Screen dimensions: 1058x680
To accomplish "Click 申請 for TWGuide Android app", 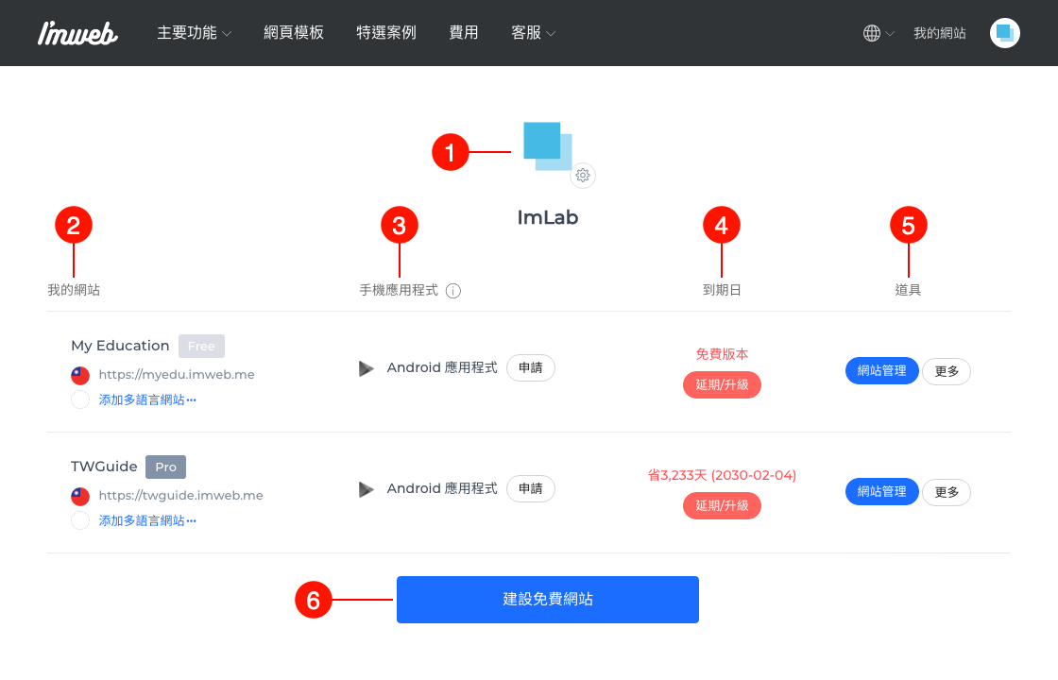I will pyautogui.click(x=530, y=488).
